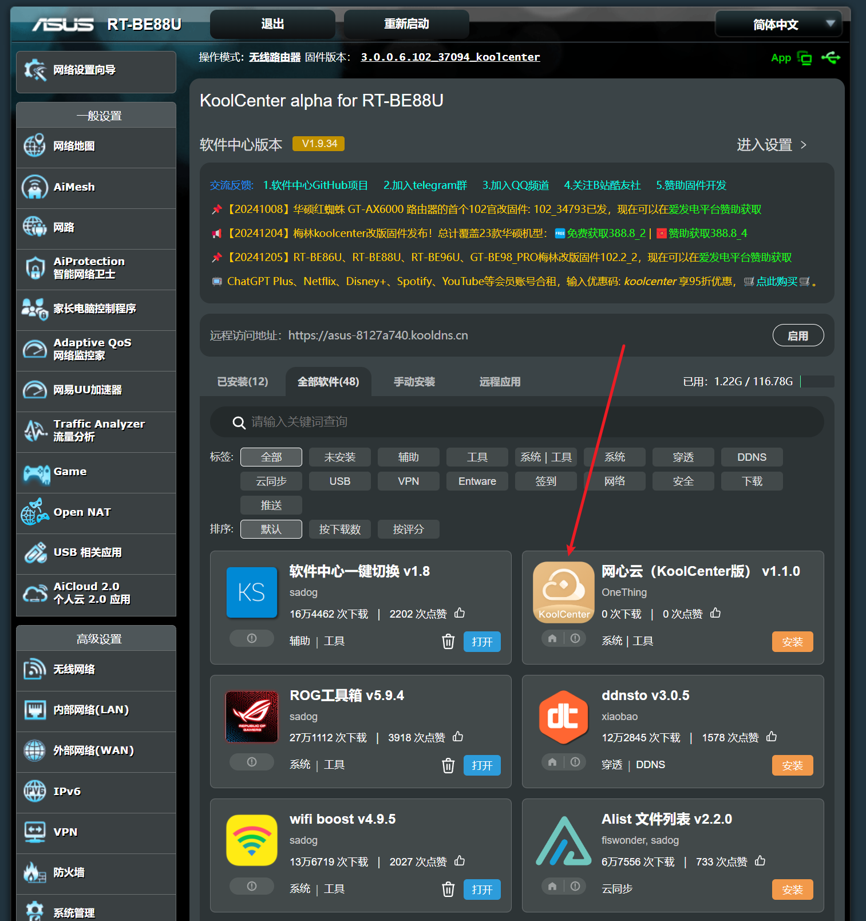Viewport: 866px width, 921px height.
Task: Click the network clients status icon
Action: coord(805,58)
